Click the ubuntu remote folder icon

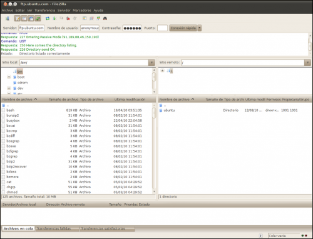tap(161, 110)
